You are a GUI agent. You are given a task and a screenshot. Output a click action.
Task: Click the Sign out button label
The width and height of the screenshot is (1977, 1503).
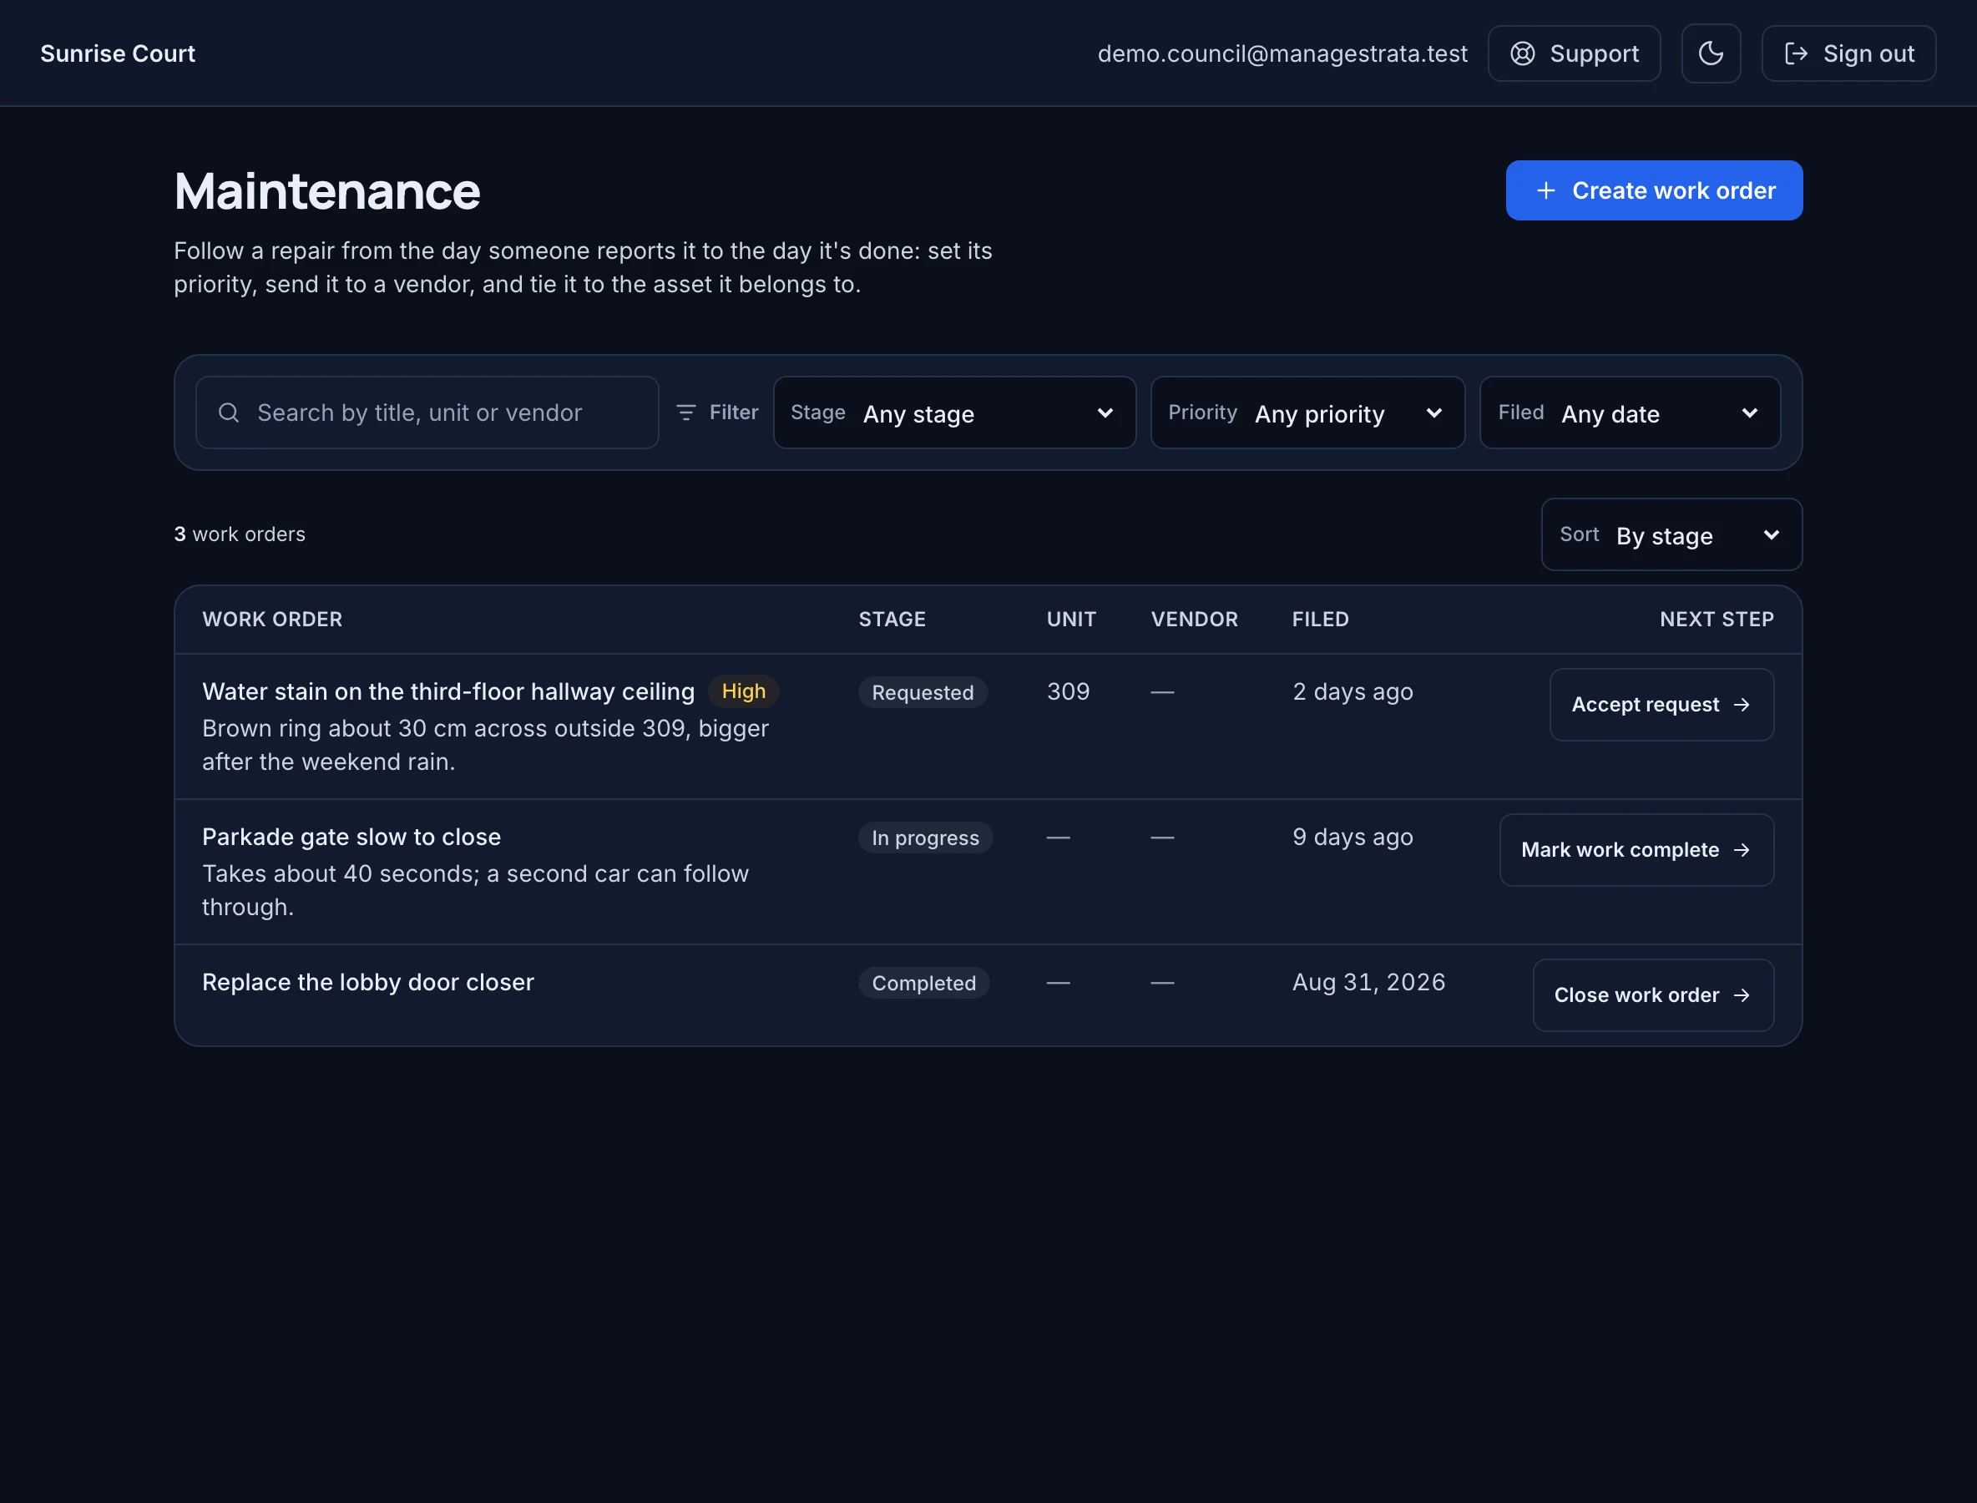(1868, 53)
